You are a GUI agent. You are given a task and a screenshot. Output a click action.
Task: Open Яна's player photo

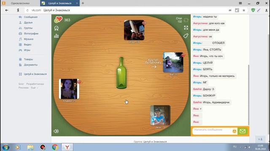coord(173,62)
